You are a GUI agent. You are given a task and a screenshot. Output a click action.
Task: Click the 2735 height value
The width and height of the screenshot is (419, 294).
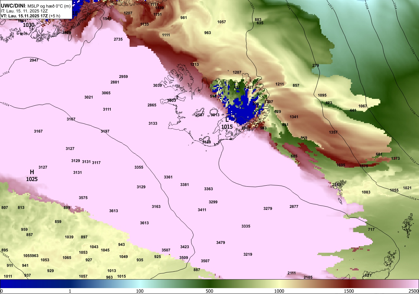(118, 39)
